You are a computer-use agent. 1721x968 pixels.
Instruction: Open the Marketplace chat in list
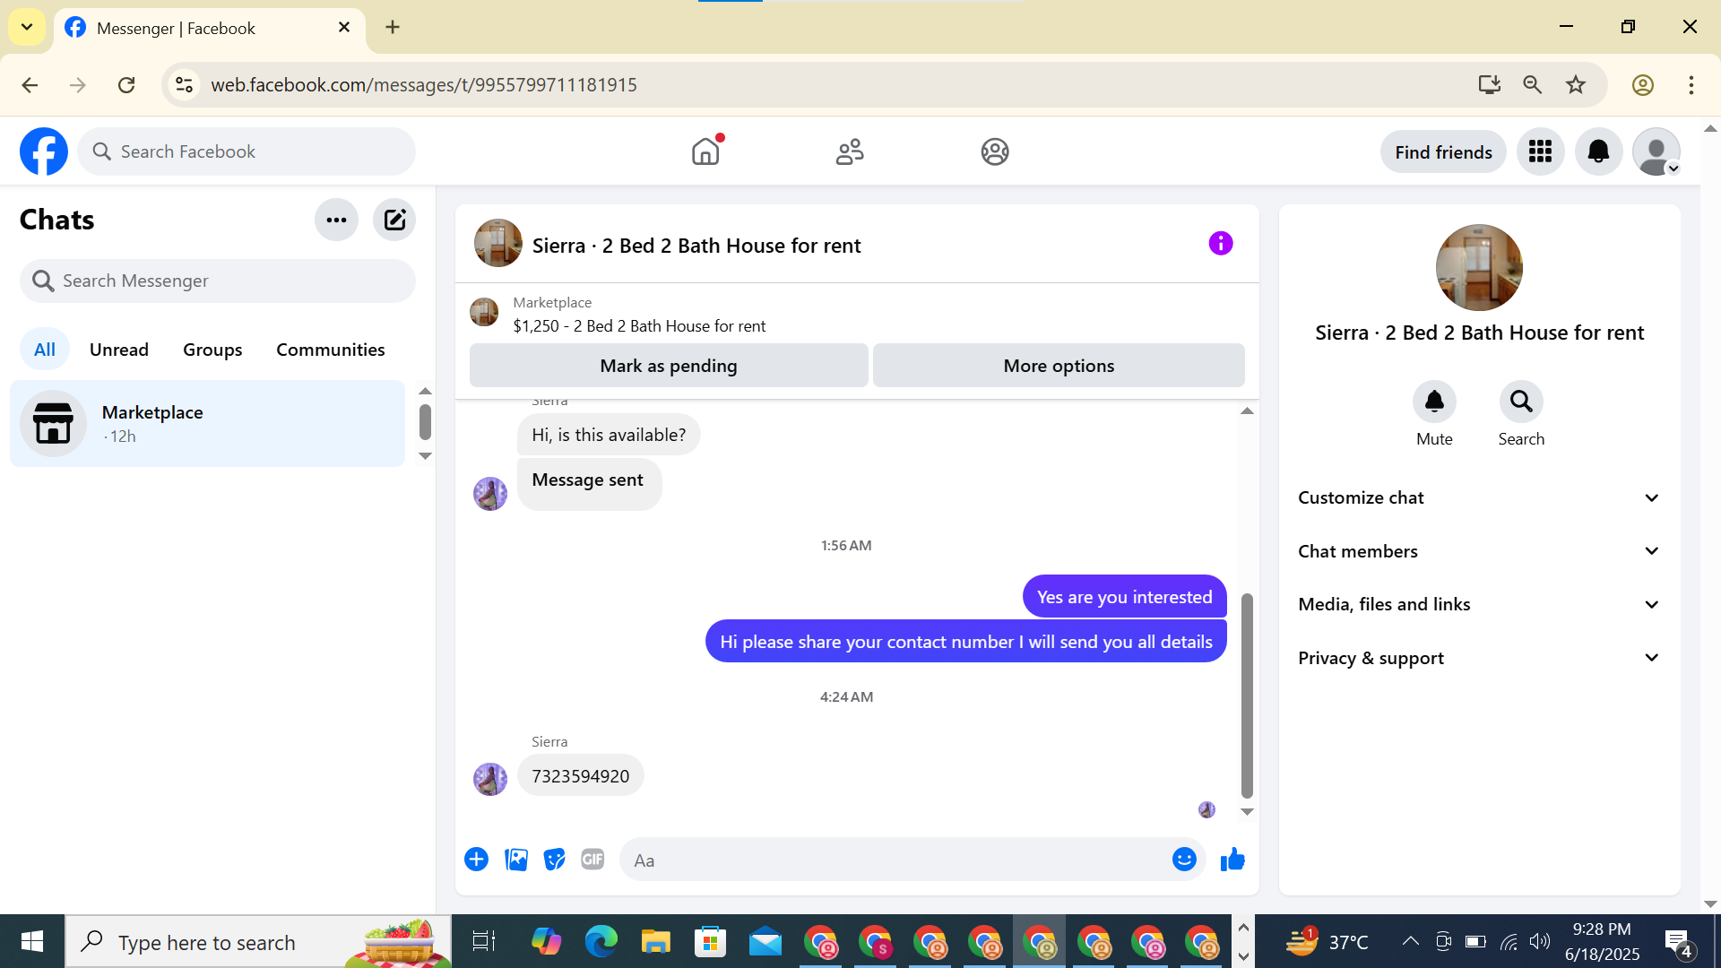point(207,424)
